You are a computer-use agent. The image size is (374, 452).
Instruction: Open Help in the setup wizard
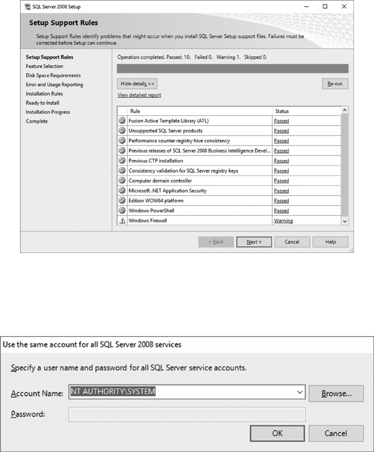(331, 242)
